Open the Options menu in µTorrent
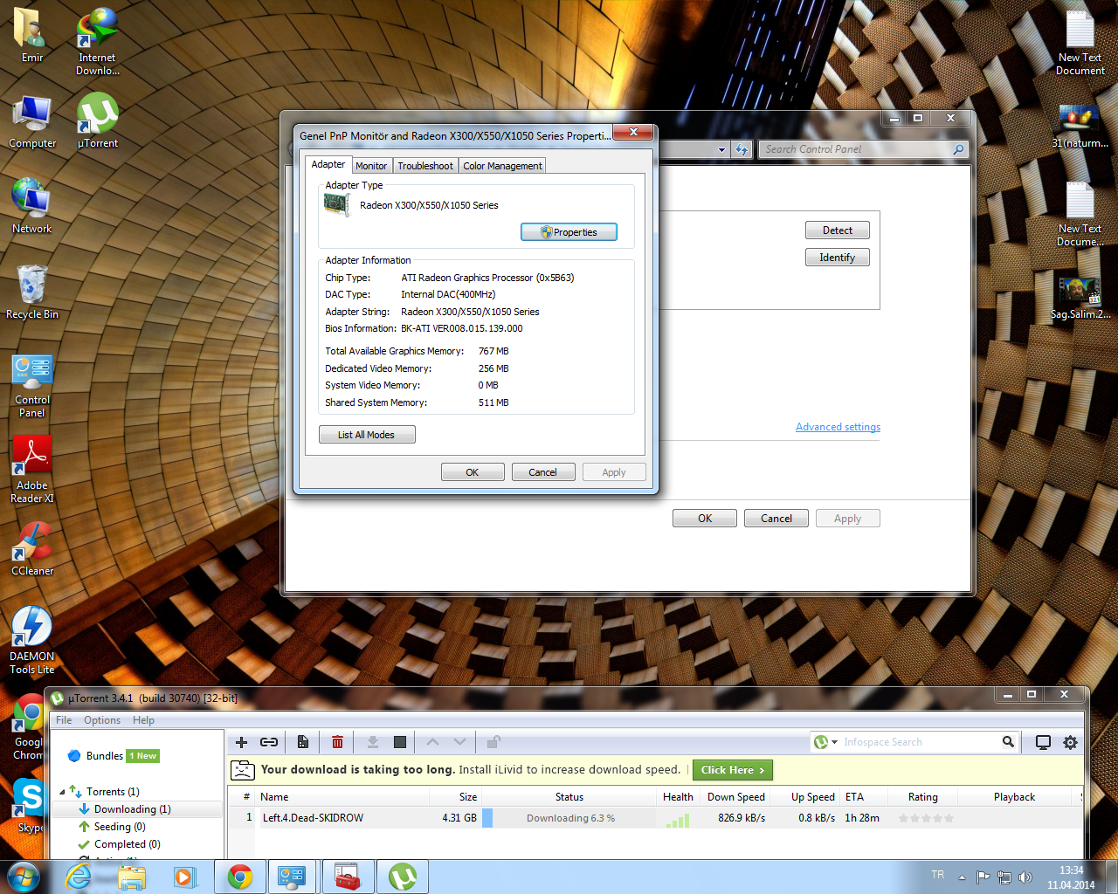The height and width of the screenshot is (894, 1118). pos(102,720)
